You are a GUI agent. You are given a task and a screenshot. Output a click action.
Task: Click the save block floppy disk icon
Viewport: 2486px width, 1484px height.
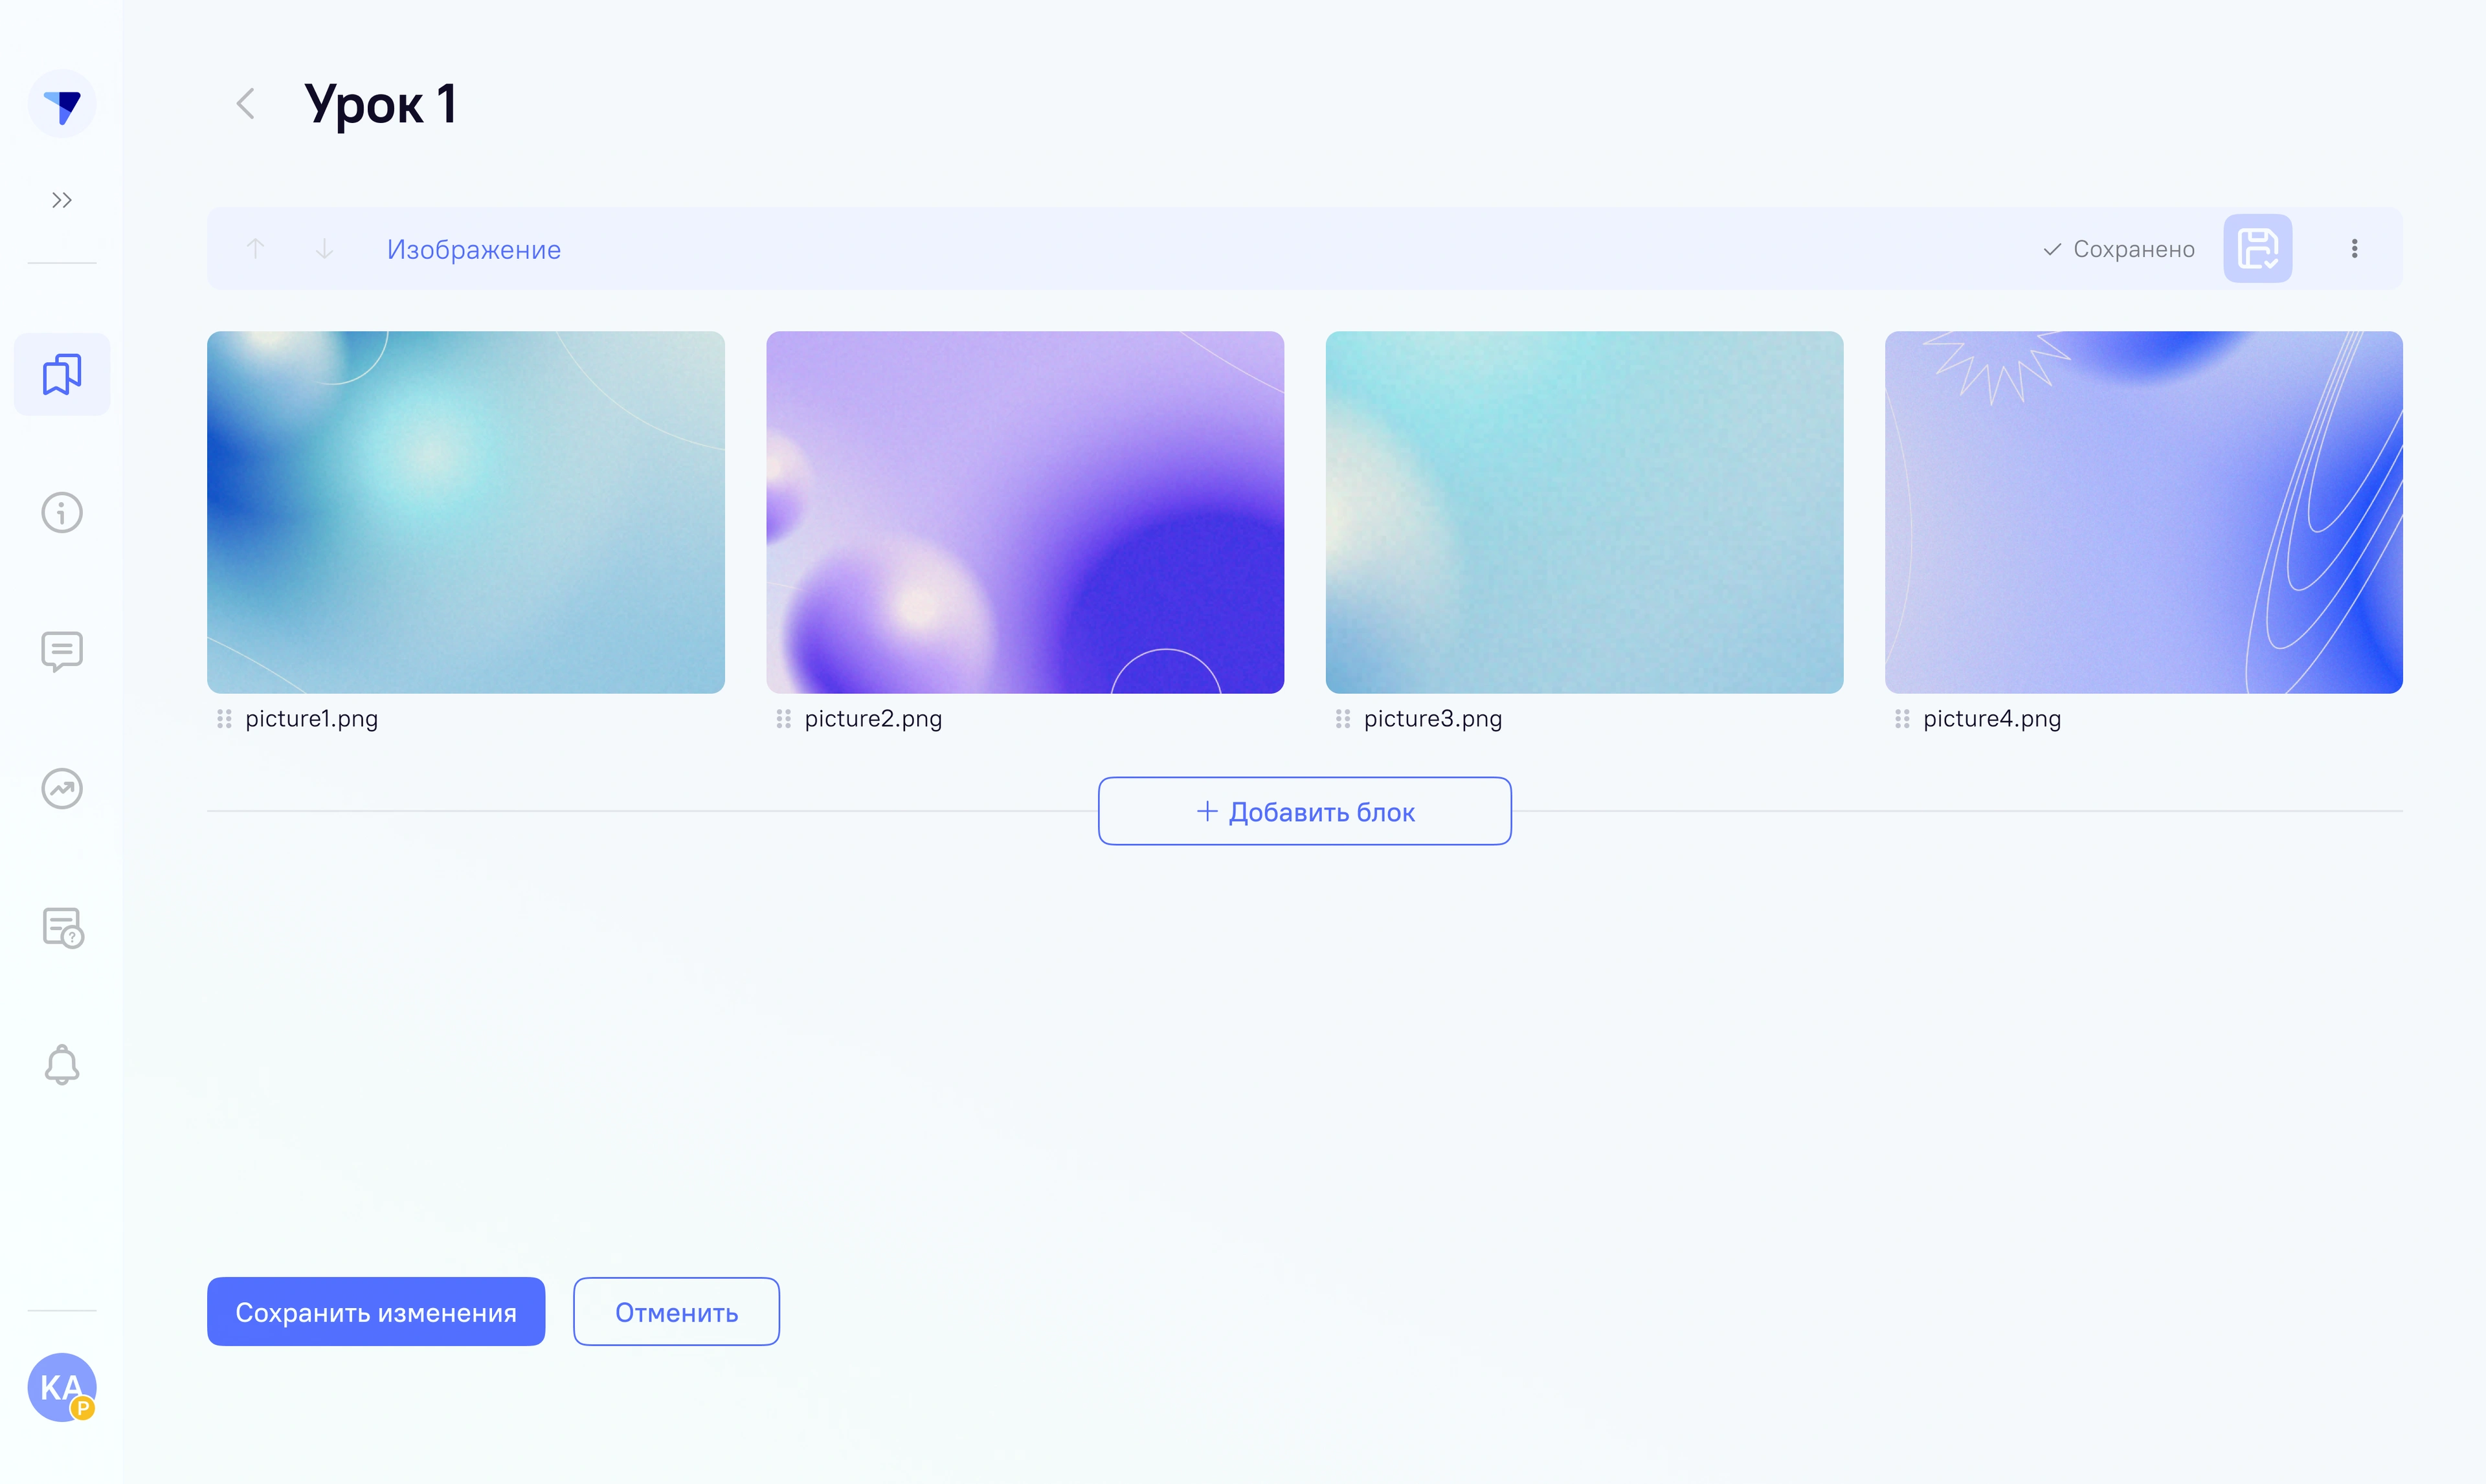point(2258,248)
